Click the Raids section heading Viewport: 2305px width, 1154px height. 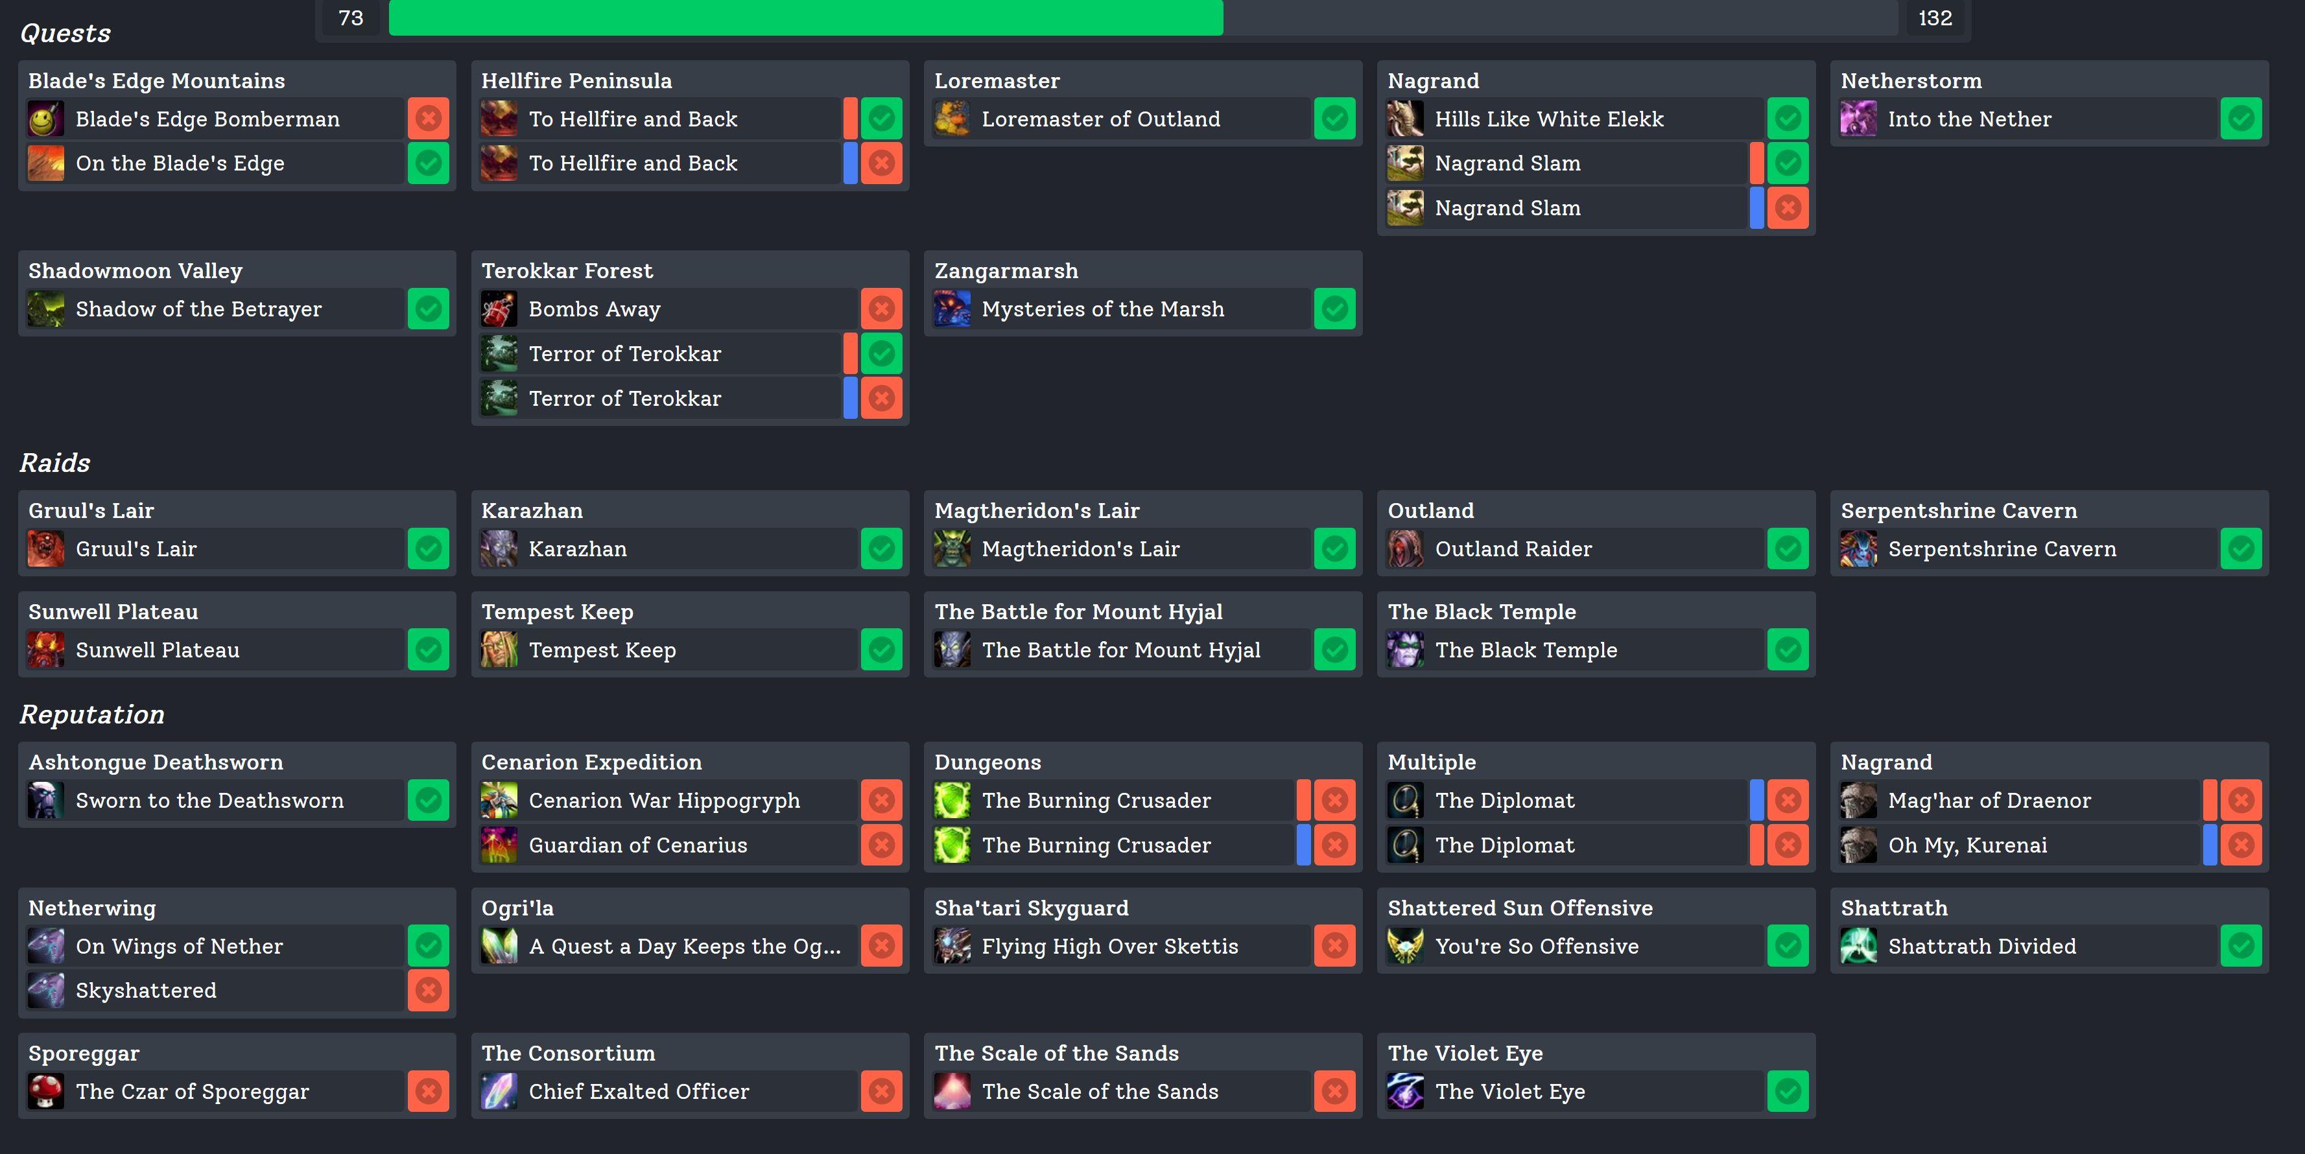(56, 462)
